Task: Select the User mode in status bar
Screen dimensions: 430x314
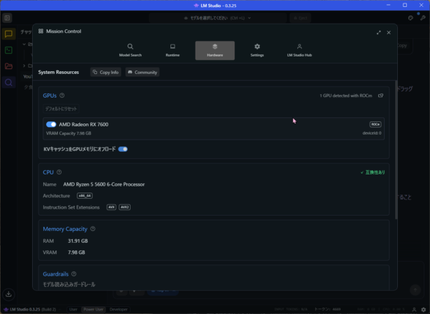Action: click(x=73, y=309)
